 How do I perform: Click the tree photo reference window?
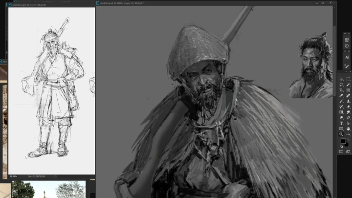click(x=49, y=189)
